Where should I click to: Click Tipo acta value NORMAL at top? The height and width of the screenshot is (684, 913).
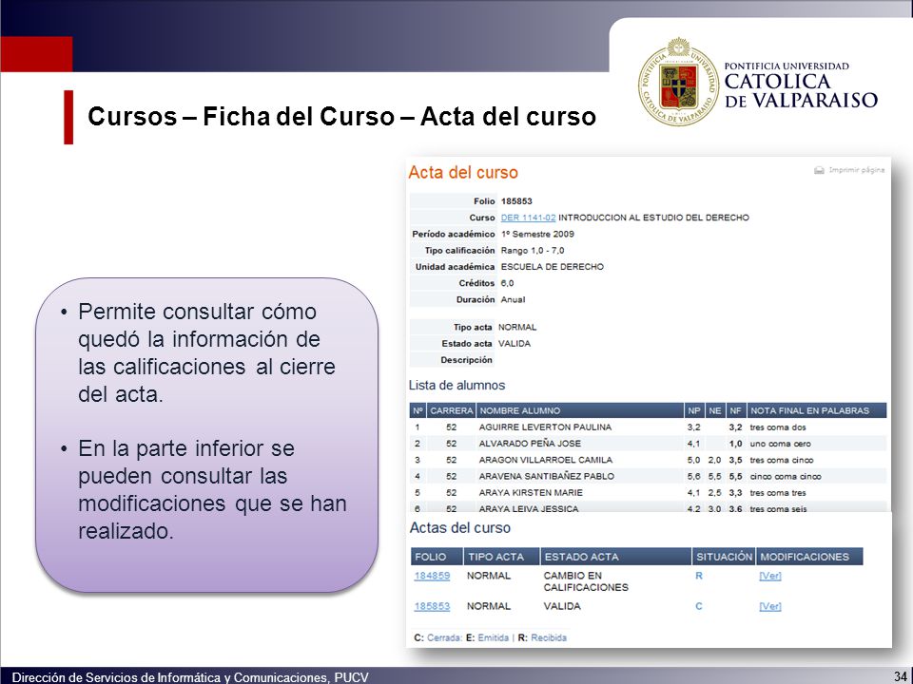click(517, 327)
